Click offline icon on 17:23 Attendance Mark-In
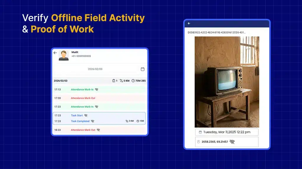Screen dimensions: 302x169 tap(96, 107)
